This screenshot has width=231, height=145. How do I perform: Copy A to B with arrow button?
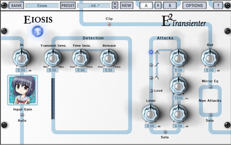pyautogui.click(x=158, y=6)
